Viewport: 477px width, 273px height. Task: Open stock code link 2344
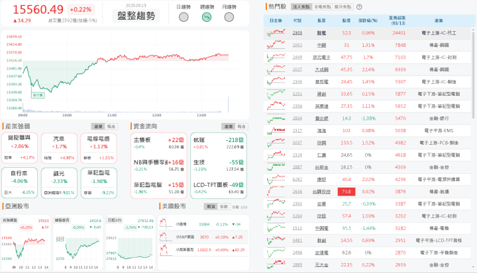(x=297, y=82)
